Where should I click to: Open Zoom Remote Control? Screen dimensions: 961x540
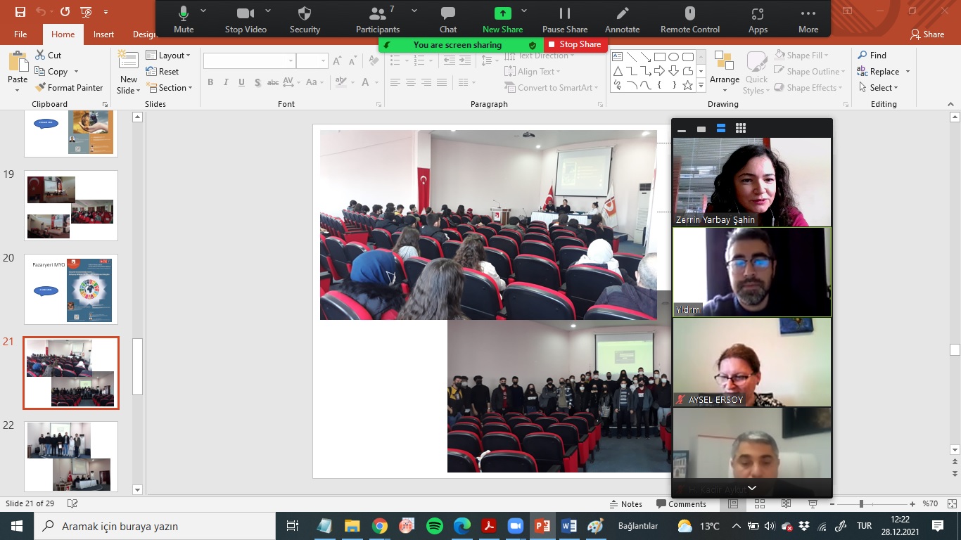tap(690, 20)
